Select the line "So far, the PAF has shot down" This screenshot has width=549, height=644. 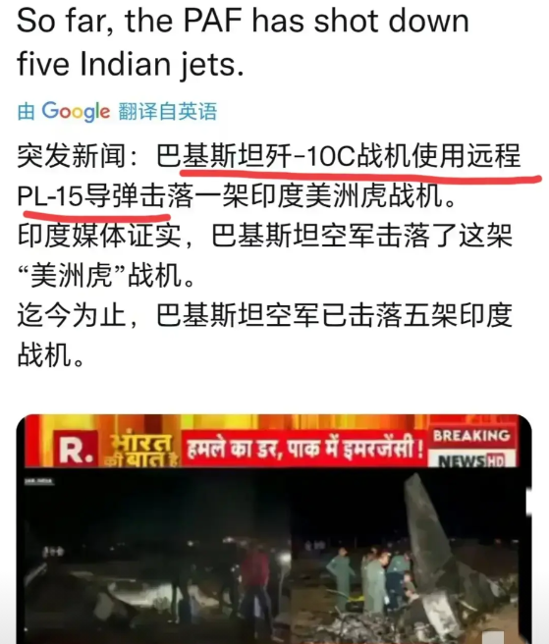pyautogui.click(x=243, y=21)
